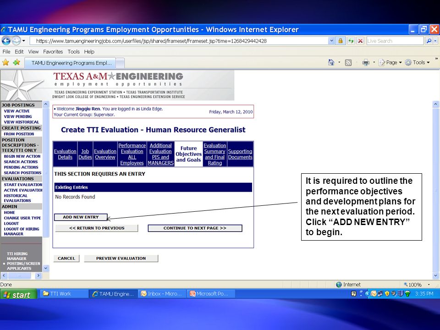Click the Stop loading red X icon
The height and width of the screenshot is (330, 440).
click(360, 41)
